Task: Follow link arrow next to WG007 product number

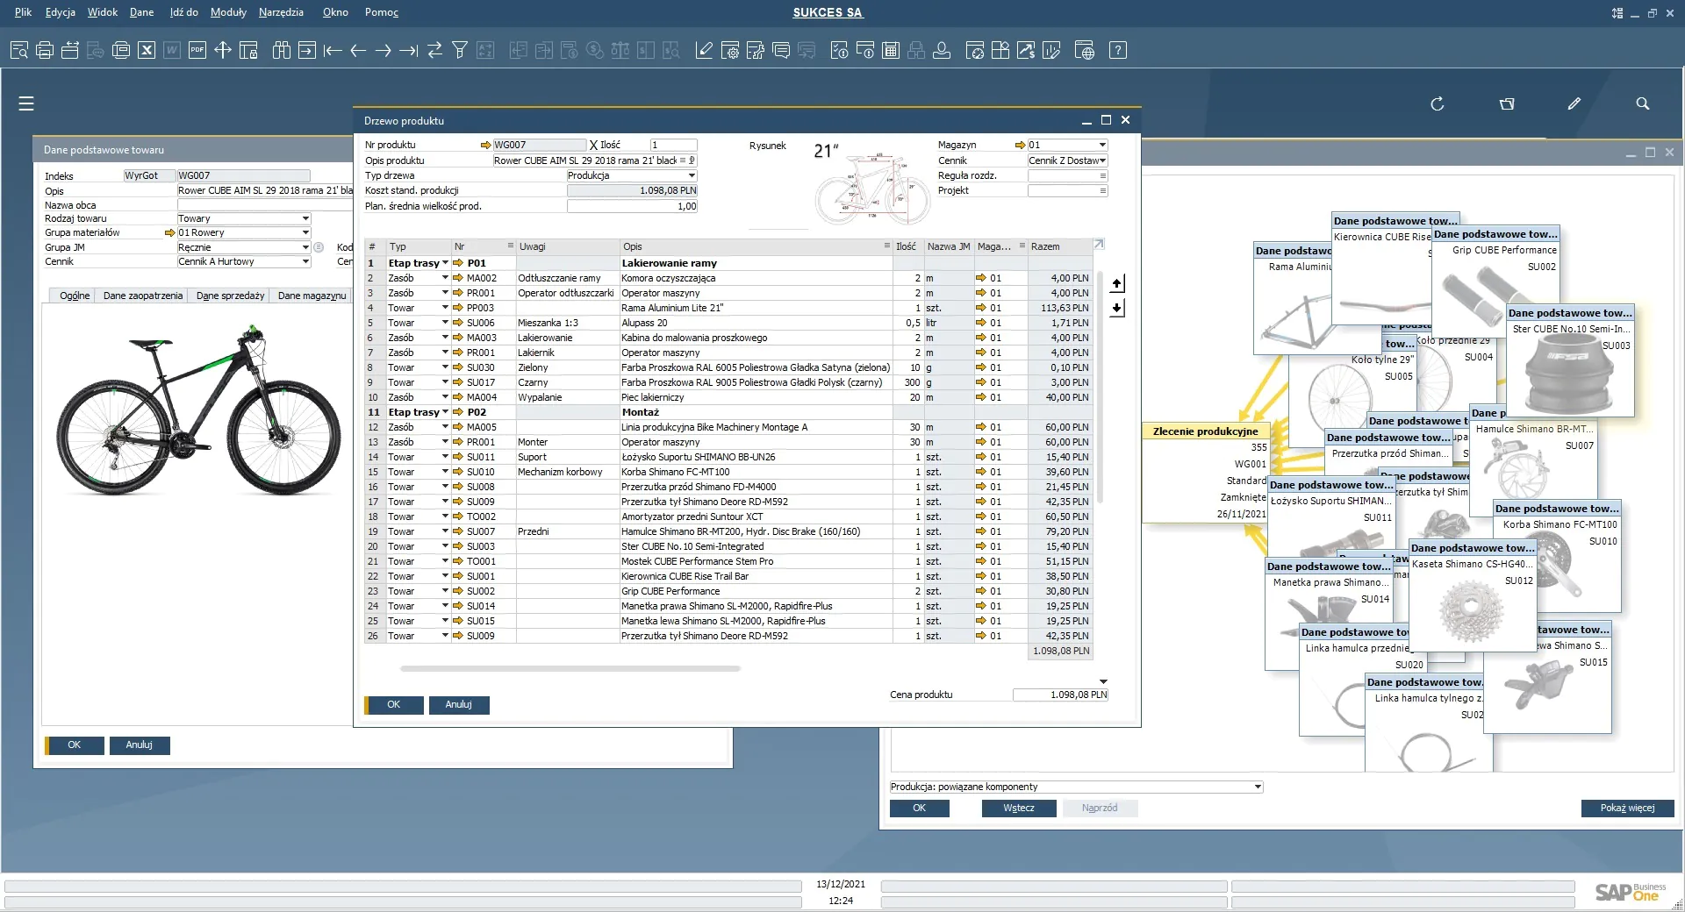Action: [485, 146]
